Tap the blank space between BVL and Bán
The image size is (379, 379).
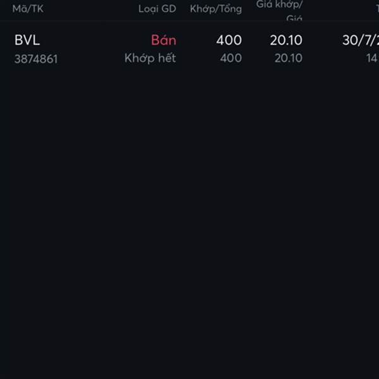[x=95, y=40]
